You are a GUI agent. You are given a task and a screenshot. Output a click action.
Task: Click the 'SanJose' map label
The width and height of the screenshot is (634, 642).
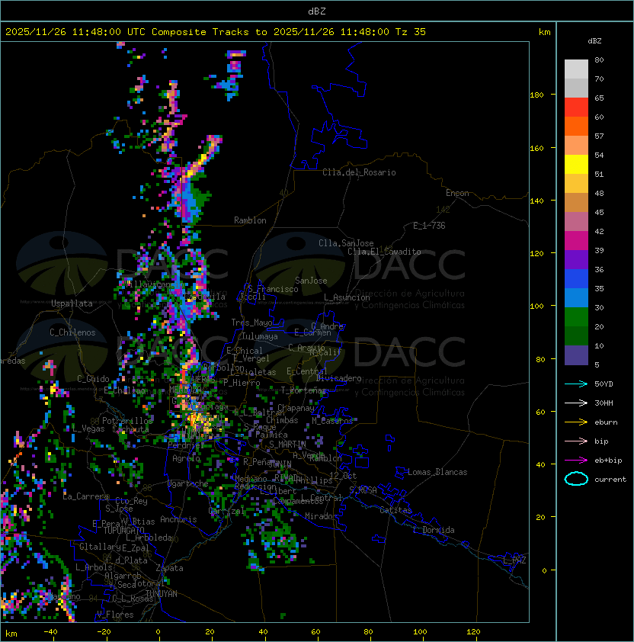click(x=311, y=281)
